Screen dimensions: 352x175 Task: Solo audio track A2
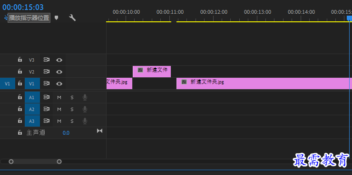pos(72,109)
